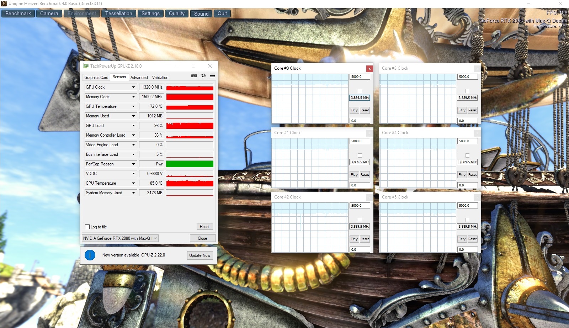Switch to the Graphics Card tab

coord(96,77)
